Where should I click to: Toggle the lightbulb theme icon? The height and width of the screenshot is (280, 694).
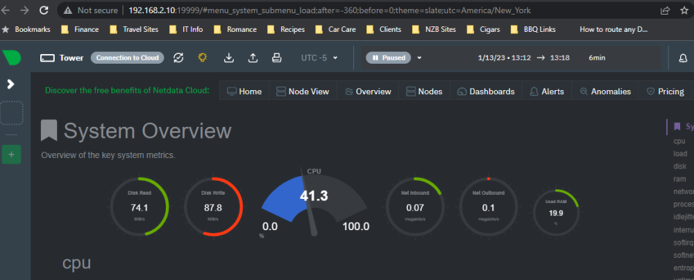[203, 58]
